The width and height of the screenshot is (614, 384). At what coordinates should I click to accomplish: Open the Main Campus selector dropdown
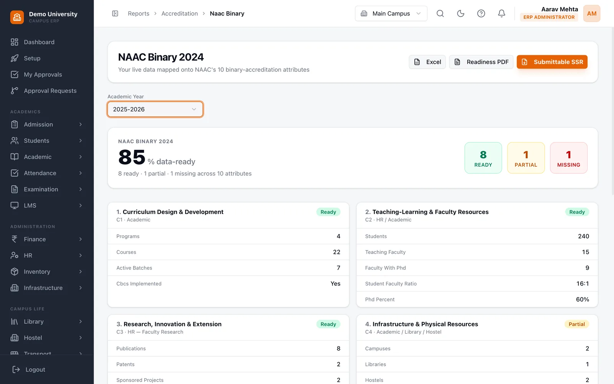(x=391, y=13)
